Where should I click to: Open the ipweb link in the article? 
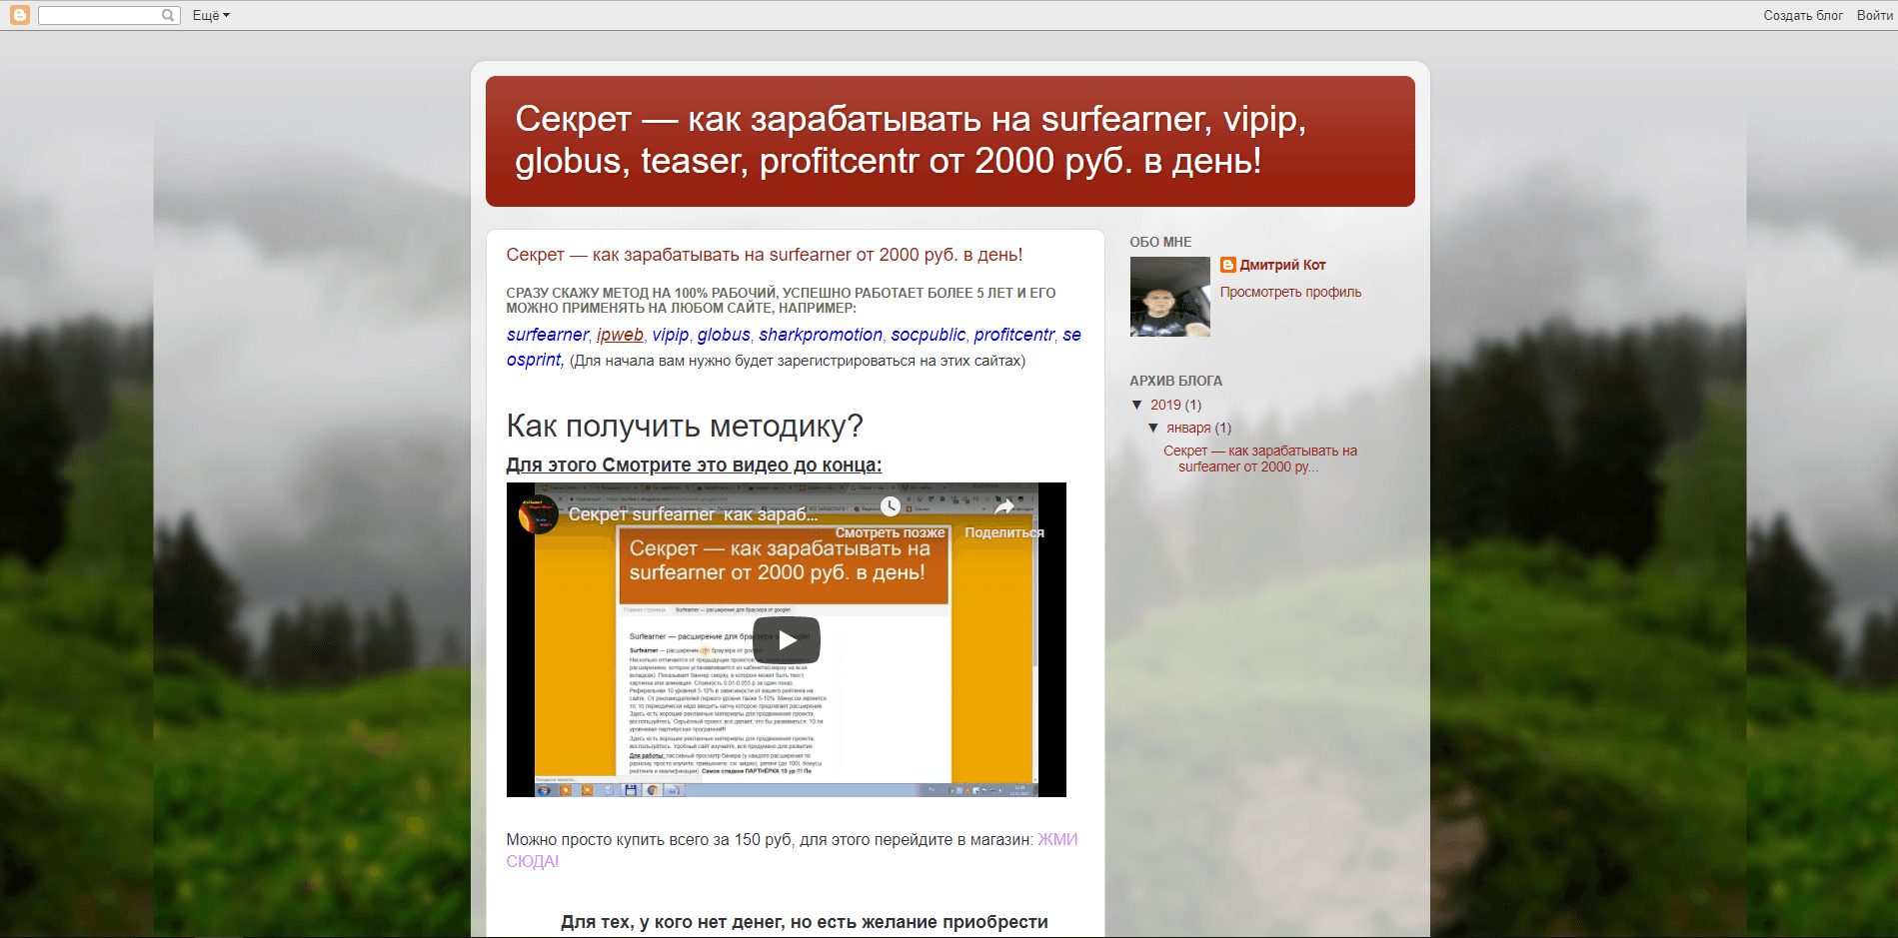tap(619, 335)
